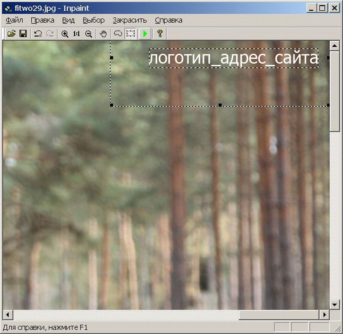
Task: Open help with question mark icon
Action: click(160, 34)
